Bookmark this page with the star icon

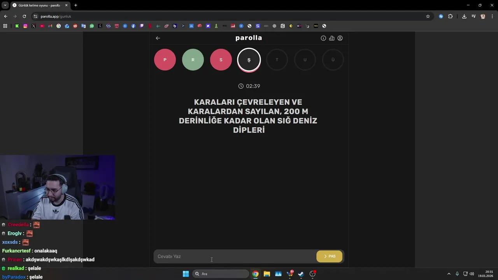coord(428,16)
